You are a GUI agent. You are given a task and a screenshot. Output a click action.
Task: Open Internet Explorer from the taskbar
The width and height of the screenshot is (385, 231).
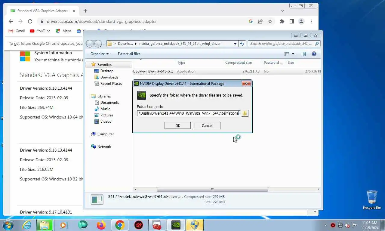pos(27,225)
